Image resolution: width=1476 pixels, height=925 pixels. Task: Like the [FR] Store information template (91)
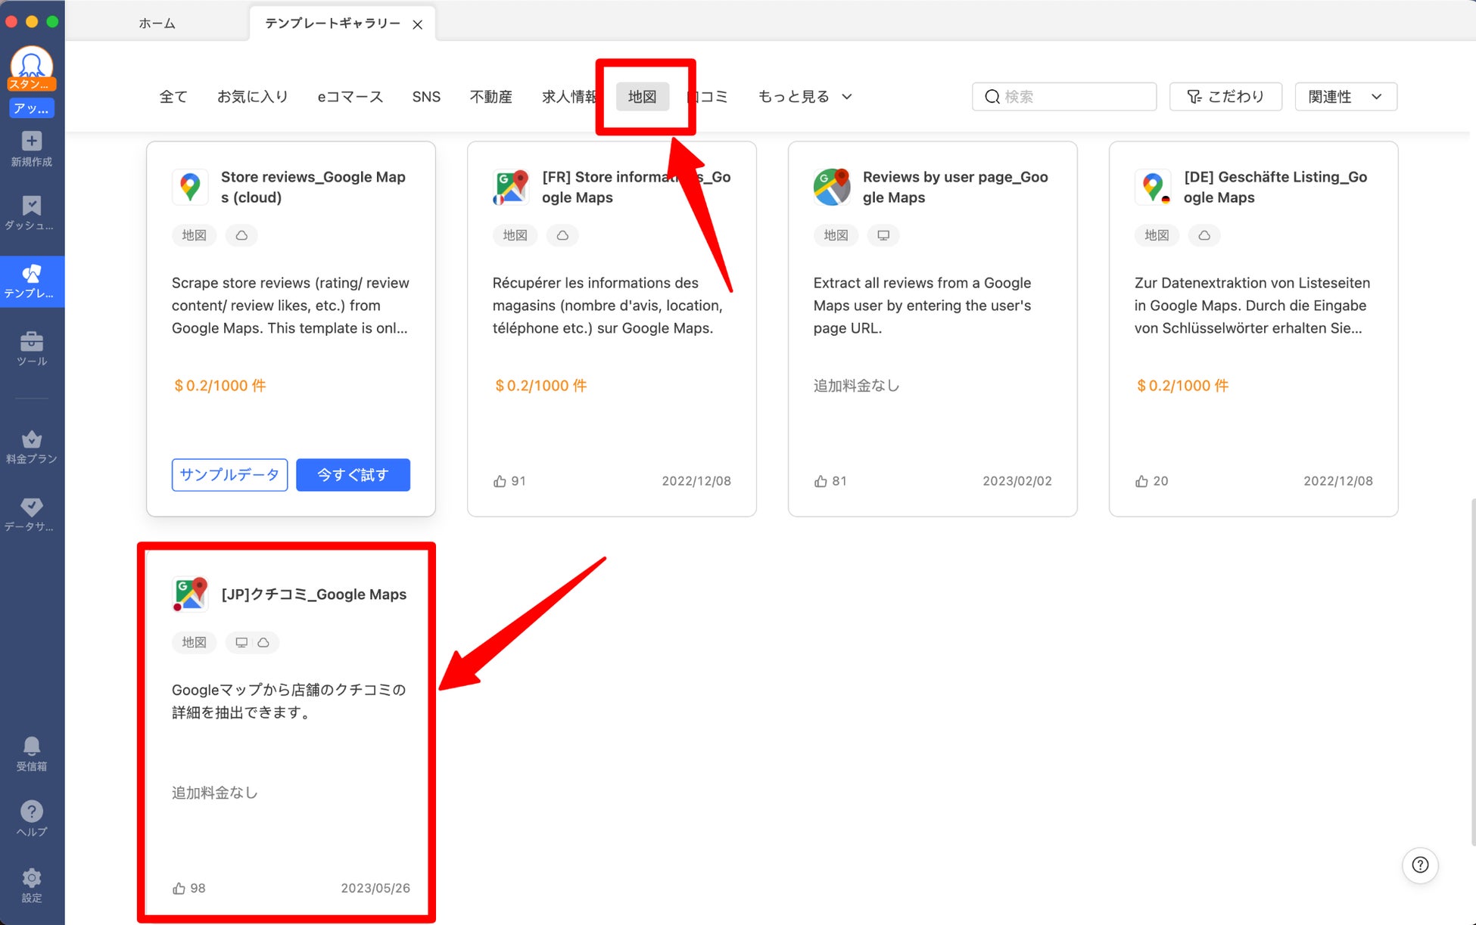tap(500, 481)
